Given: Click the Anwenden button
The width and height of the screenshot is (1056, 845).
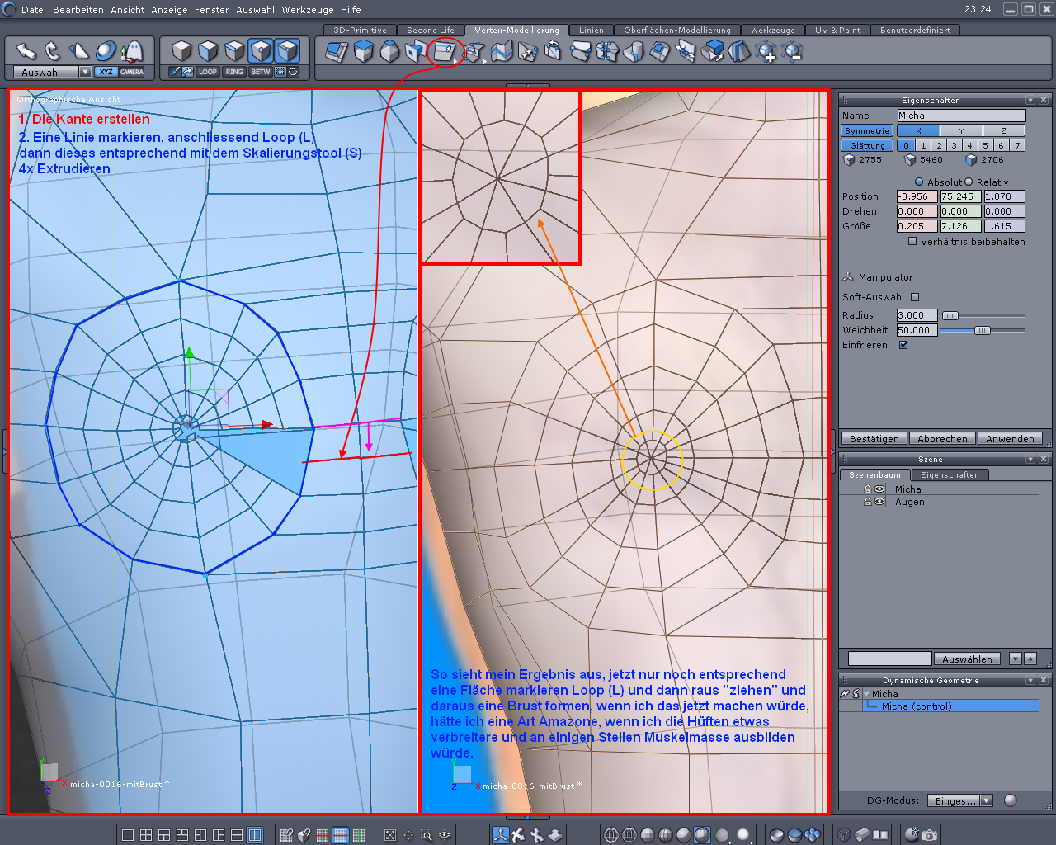Looking at the screenshot, I should [1009, 439].
